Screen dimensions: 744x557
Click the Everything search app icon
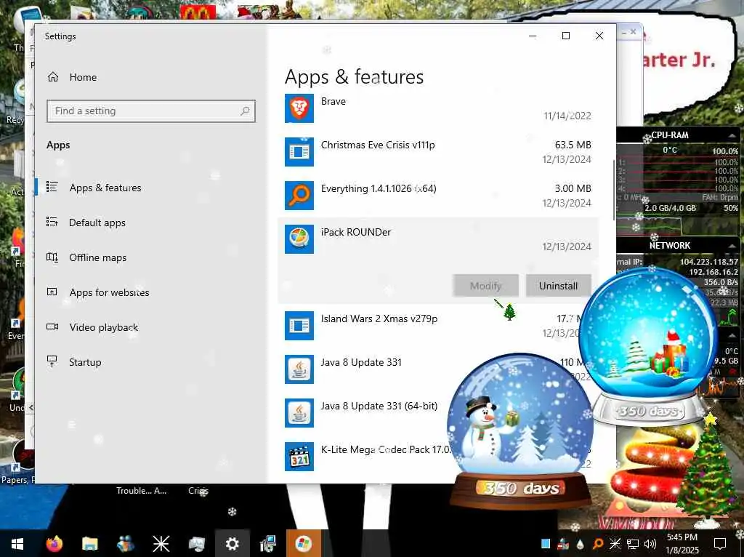click(x=299, y=196)
